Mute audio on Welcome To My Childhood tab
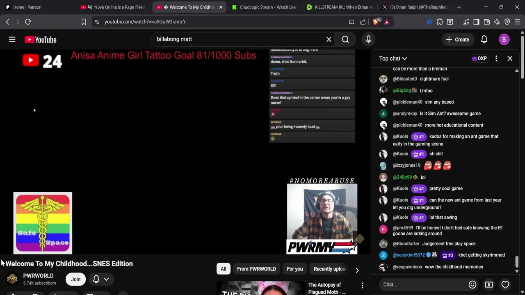 (x=165, y=7)
